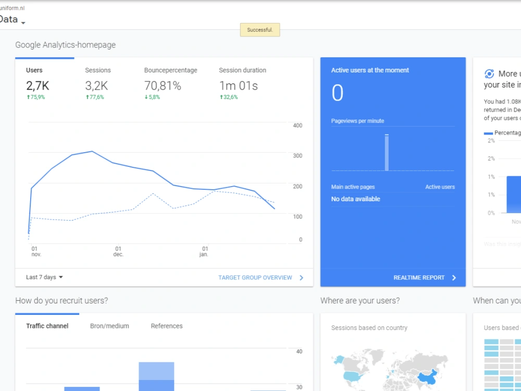Viewport: 521px width, 391px height.
Task: Click the blue bar in the insights chart
Action: coord(514,194)
